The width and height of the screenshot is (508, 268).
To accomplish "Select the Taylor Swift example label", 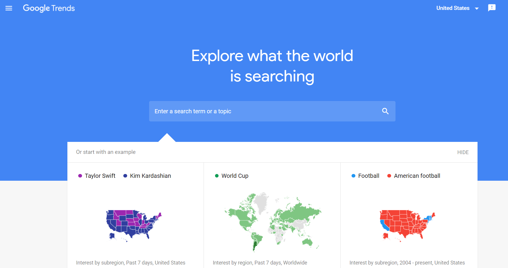I will click(x=100, y=176).
